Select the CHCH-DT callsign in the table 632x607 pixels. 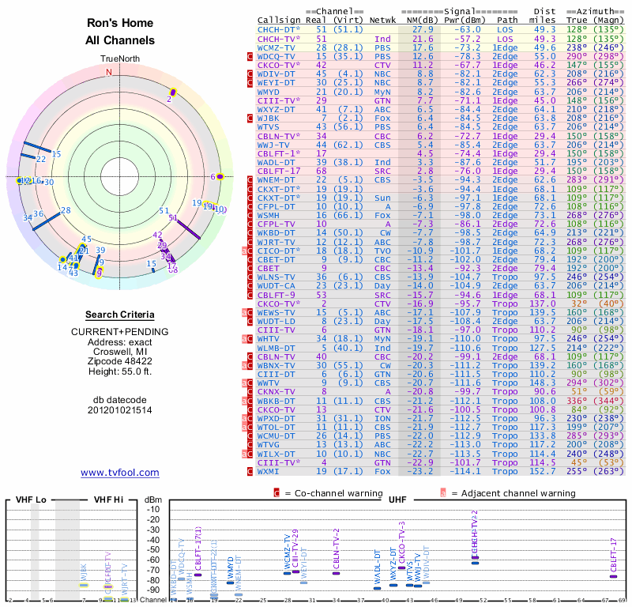point(277,29)
